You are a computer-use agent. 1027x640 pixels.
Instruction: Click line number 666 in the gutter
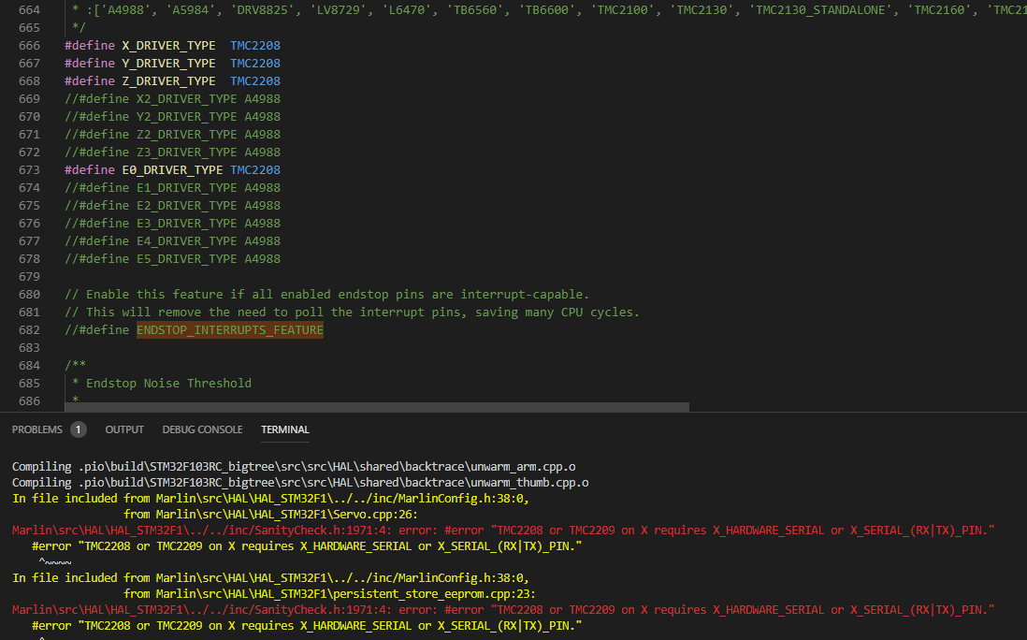coord(30,45)
